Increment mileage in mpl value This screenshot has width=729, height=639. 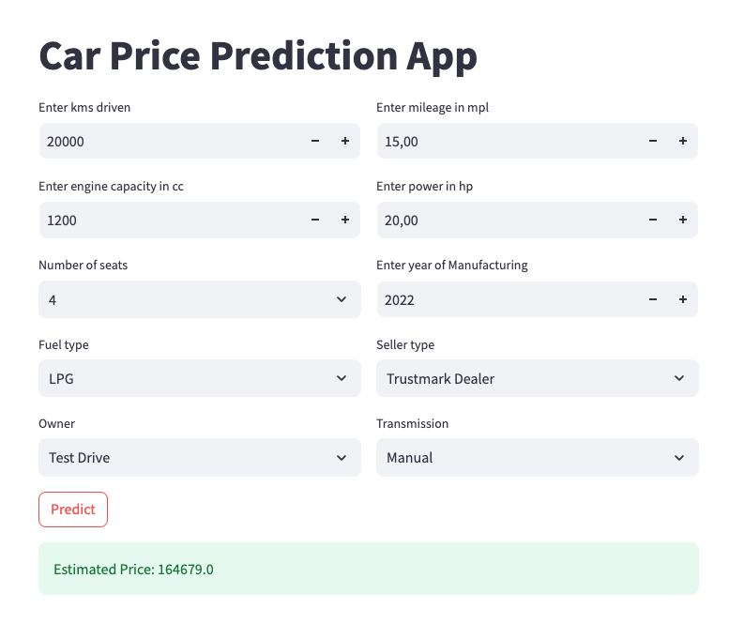(x=683, y=141)
